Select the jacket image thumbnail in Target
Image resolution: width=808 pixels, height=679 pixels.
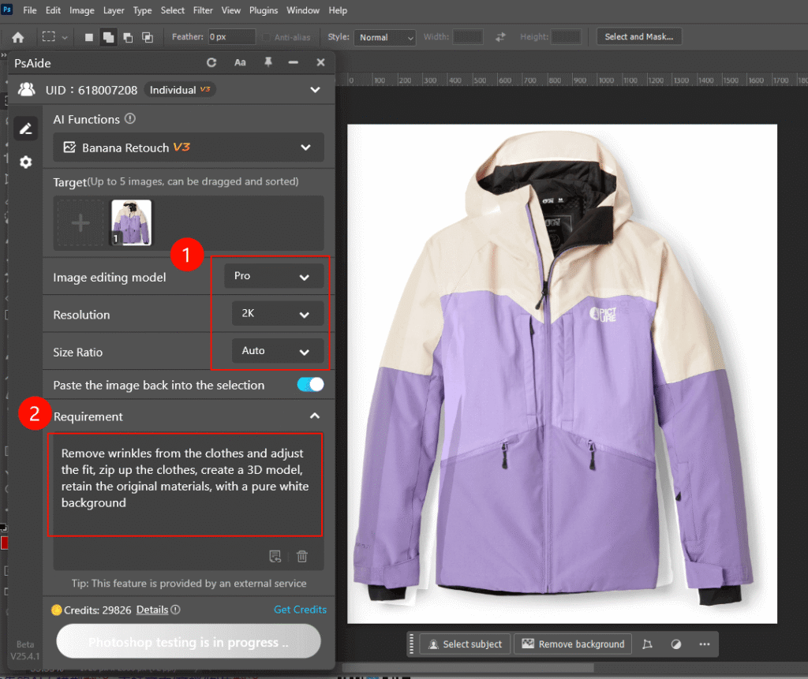tap(131, 222)
